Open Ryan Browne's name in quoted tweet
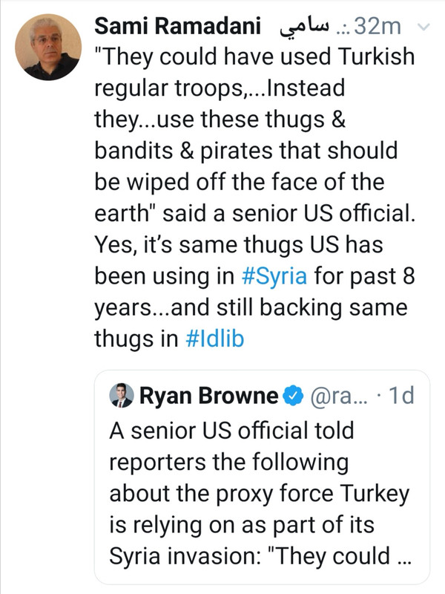 click(x=208, y=396)
